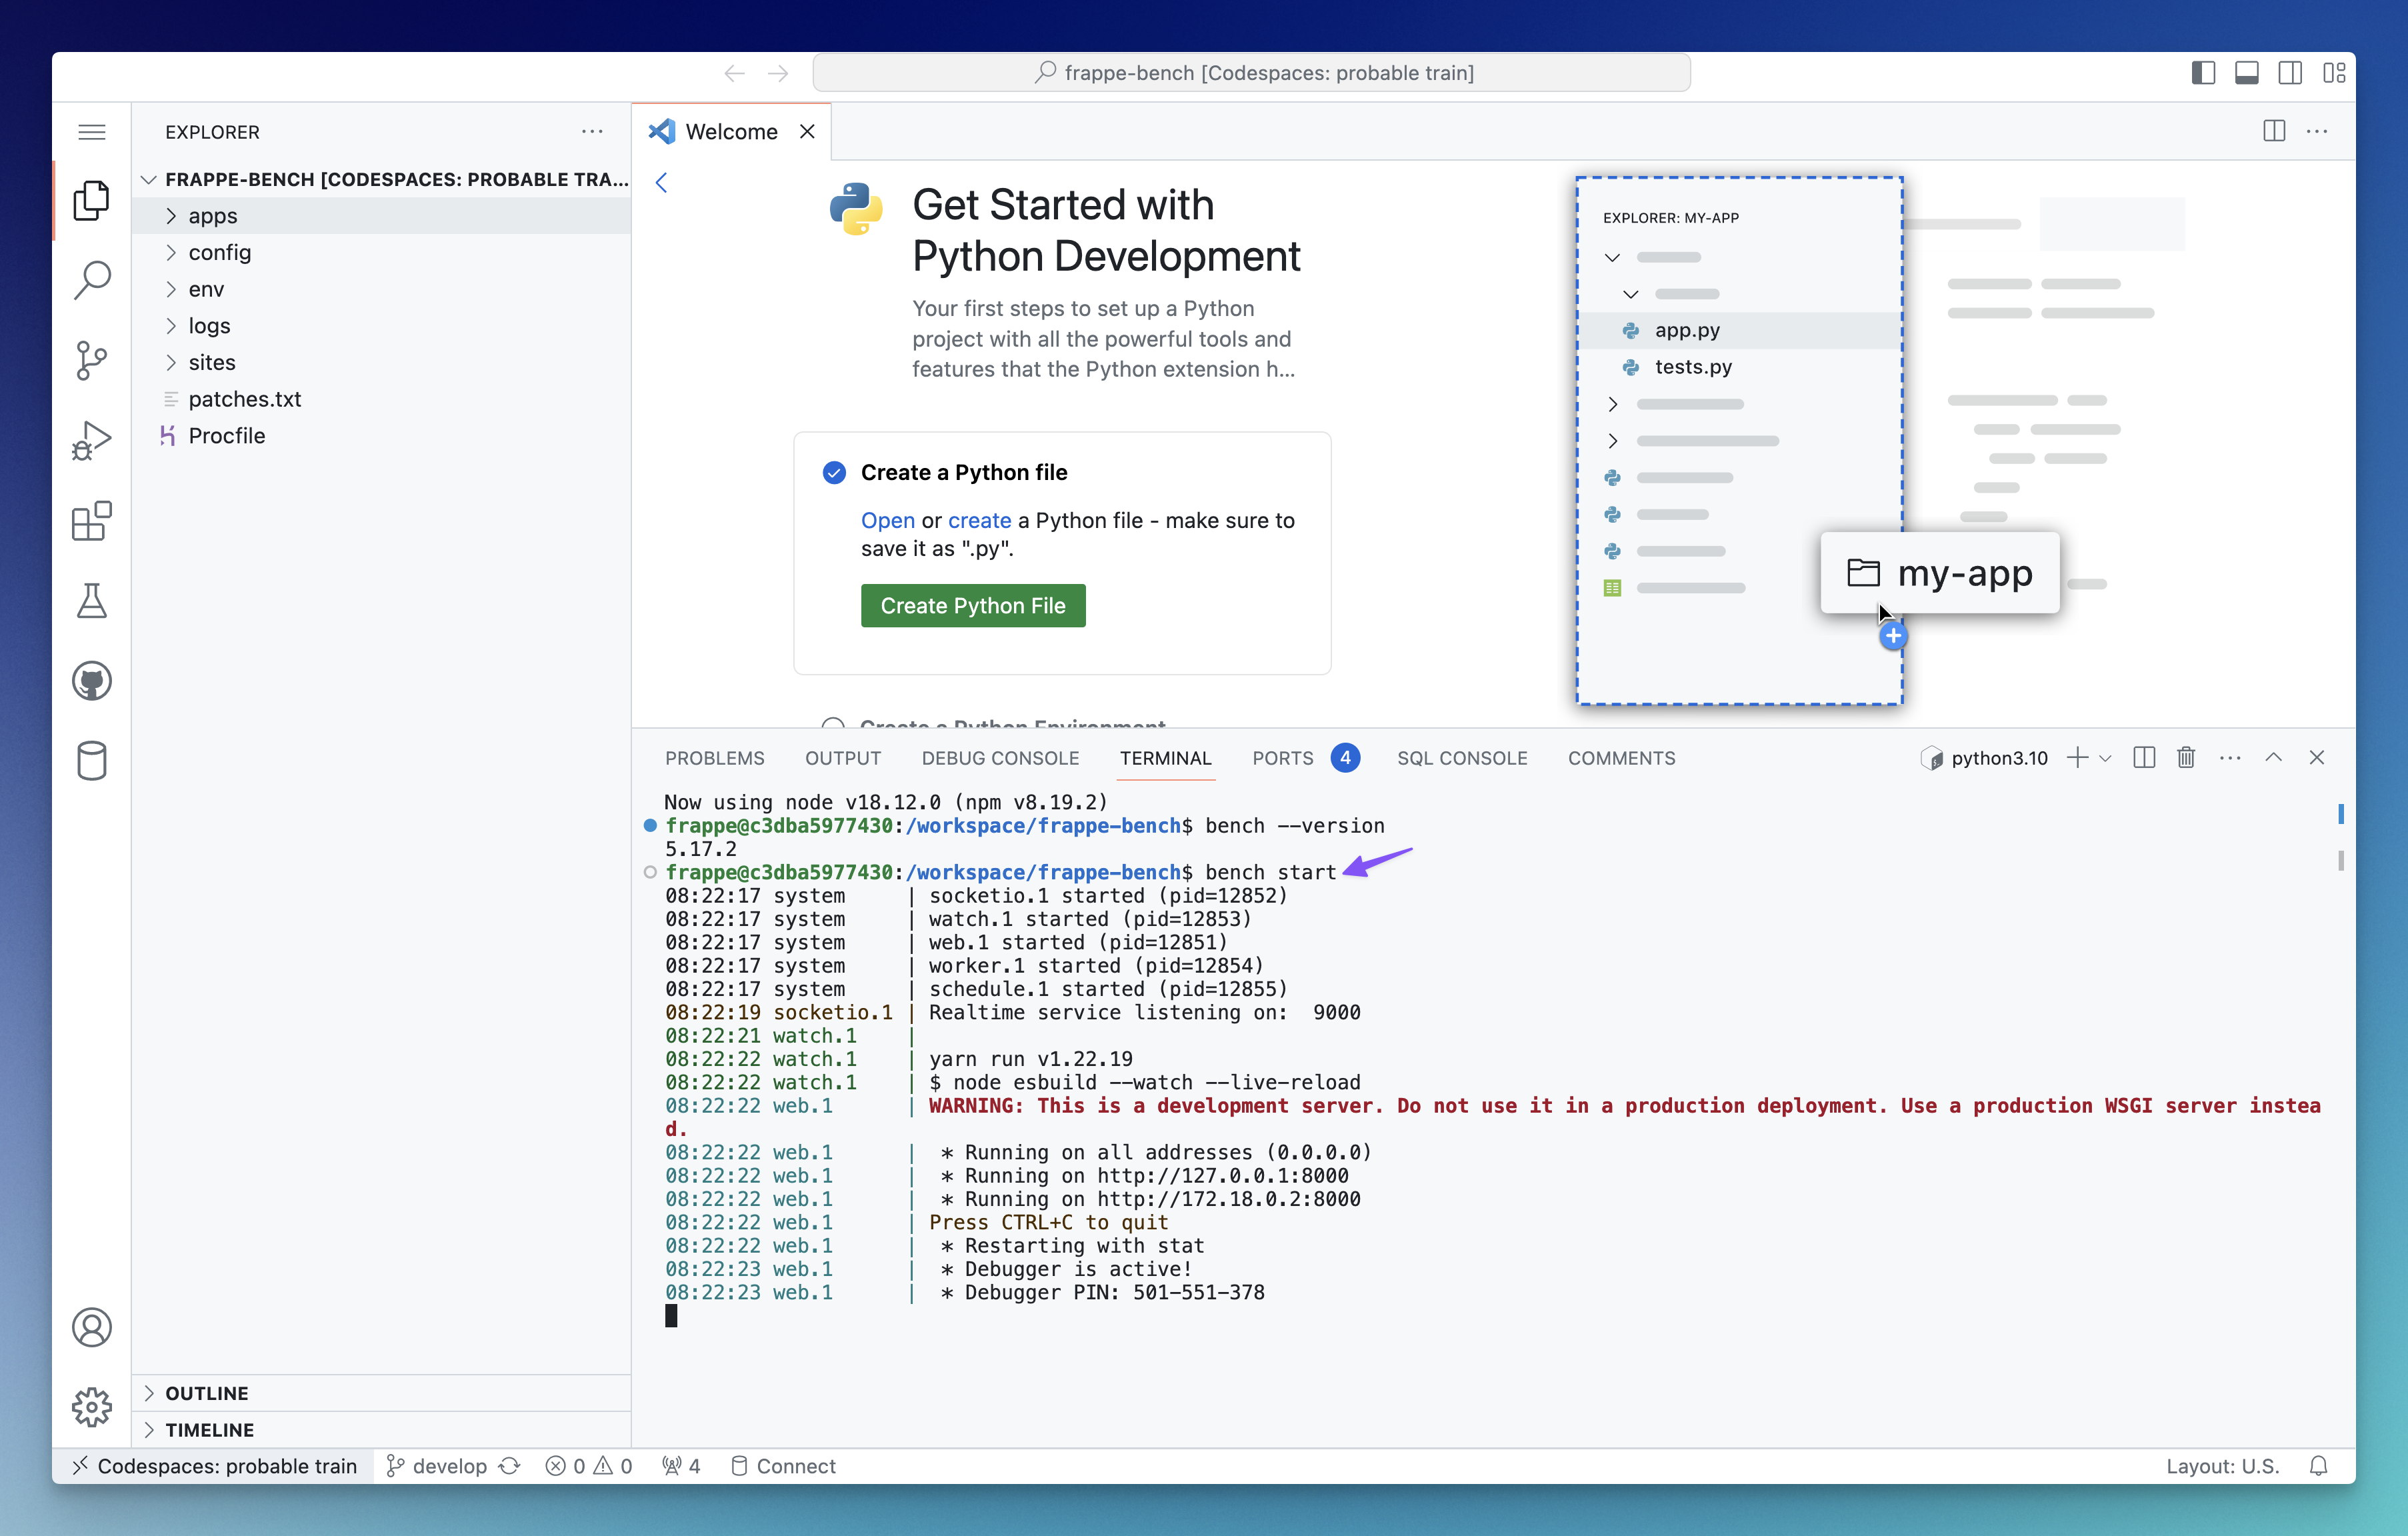Screen dimensions: 2408x1536
Task: Open the terminal launch profile dropdown
Action: (2105, 758)
